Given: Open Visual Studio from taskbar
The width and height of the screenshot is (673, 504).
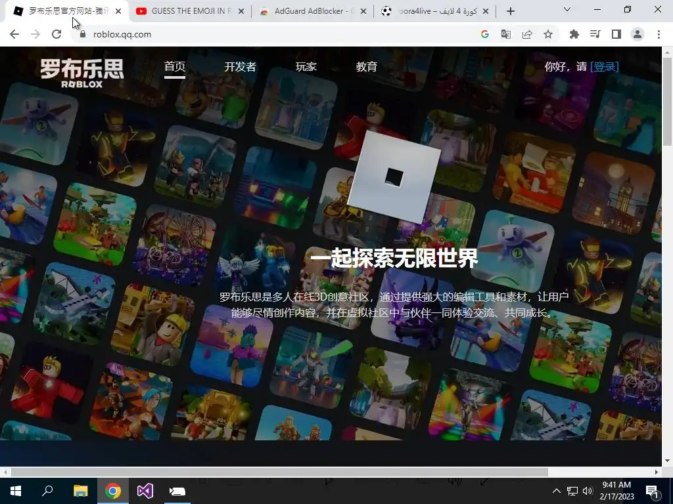Looking at the screenshot, I should point(145,491).
